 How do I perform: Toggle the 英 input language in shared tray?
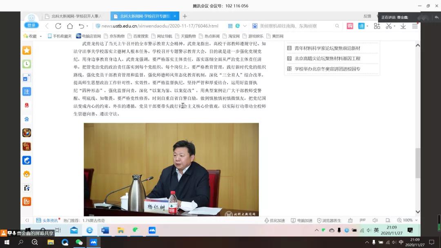(x=376, y=230)
